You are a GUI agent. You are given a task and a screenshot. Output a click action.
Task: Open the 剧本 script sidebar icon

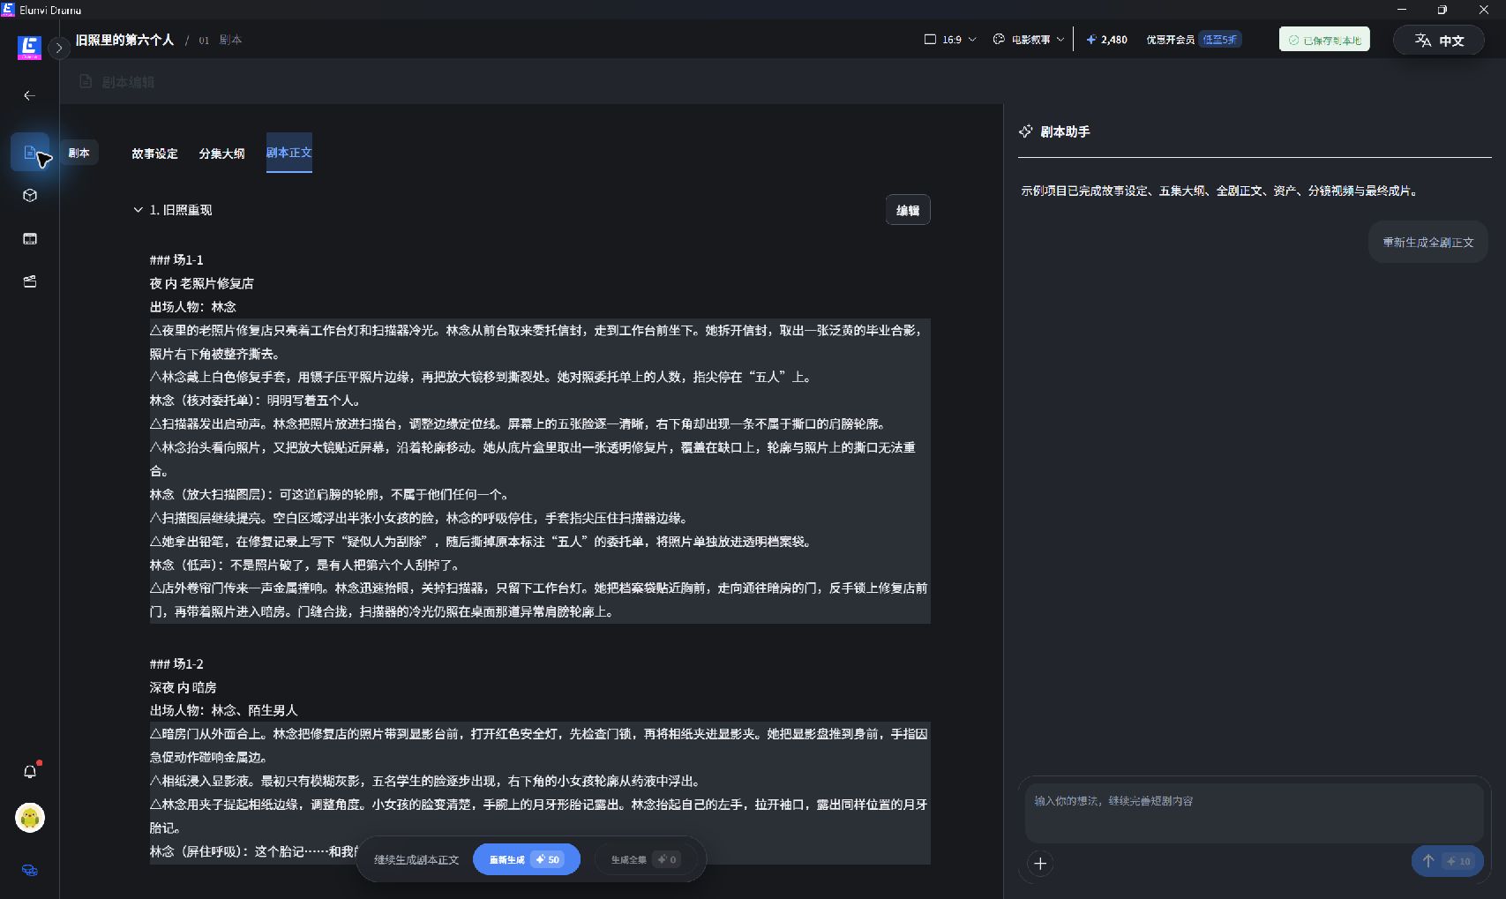coord(30,153)
